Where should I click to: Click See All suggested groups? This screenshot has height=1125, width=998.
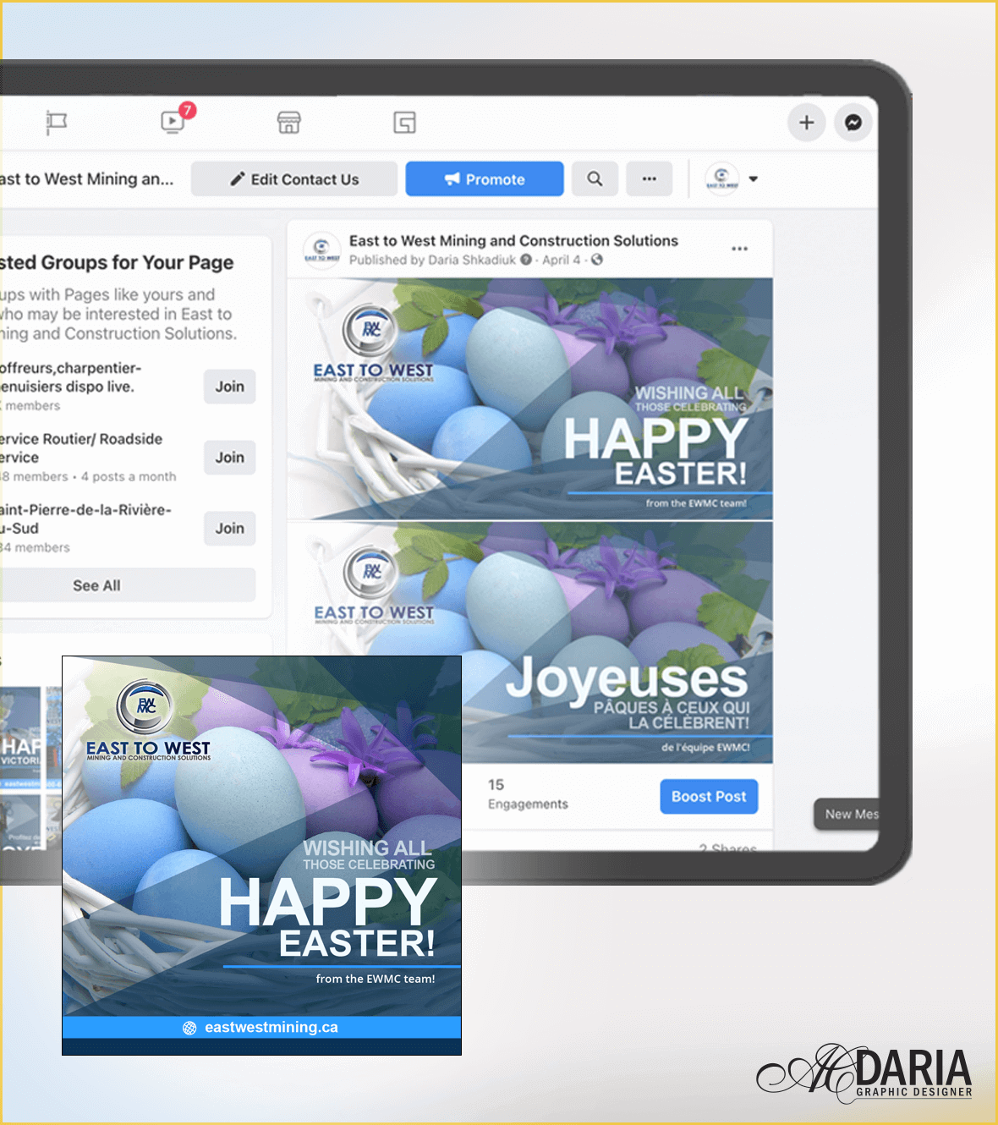click(x=96, y=585)
